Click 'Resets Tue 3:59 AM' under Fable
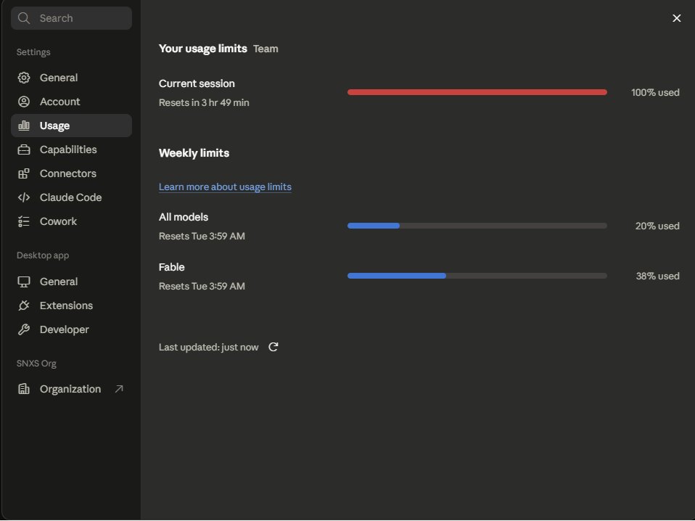695x521 pixels. click(x=202, y=286)
